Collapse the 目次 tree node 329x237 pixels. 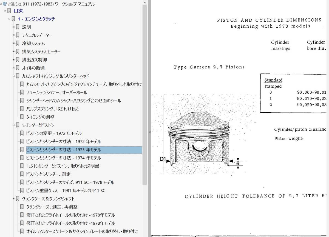click(x=5, y=11)
